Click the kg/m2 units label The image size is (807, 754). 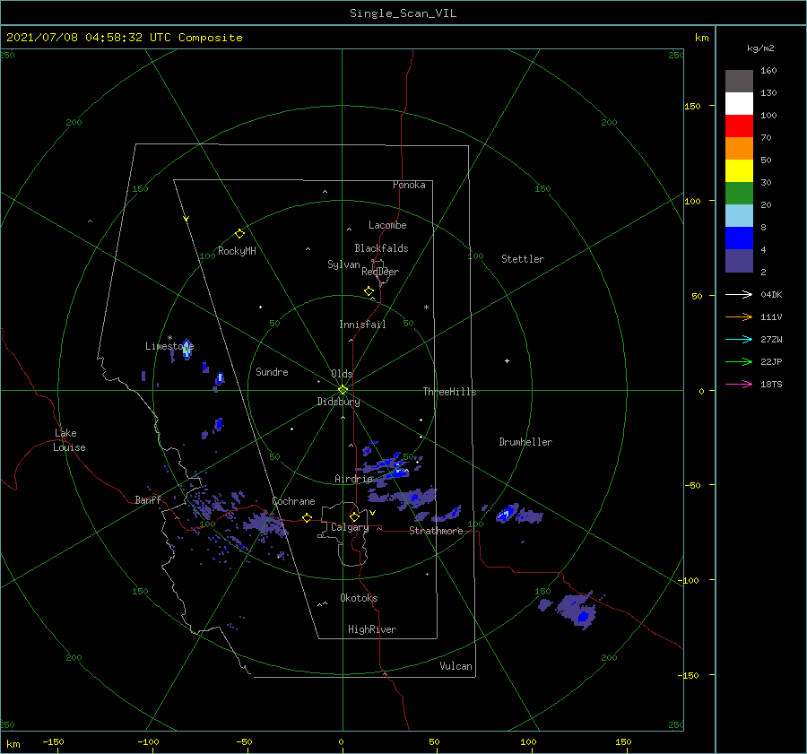pyautogui.click(x=760, y=48)
